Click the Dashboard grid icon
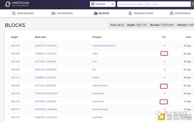 click(x=14, y=13)
